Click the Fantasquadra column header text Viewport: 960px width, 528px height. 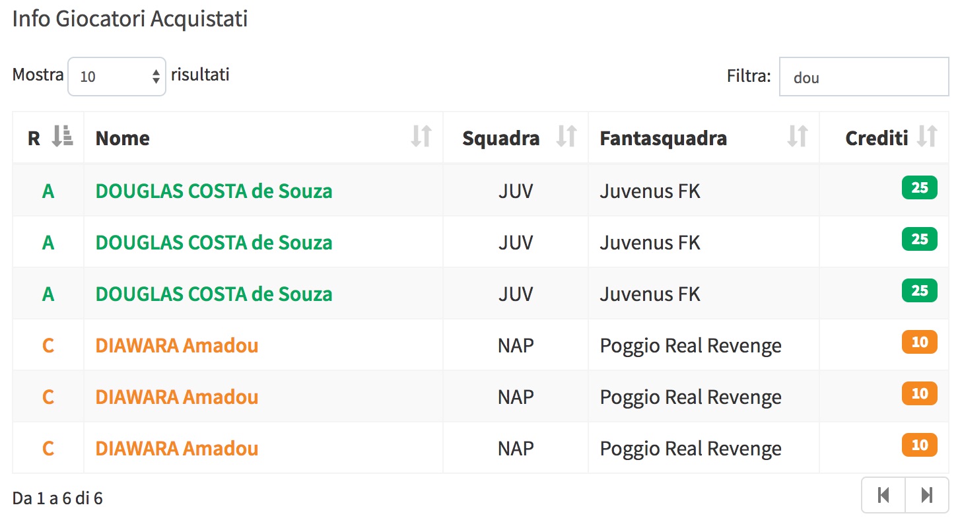[663, 138]
